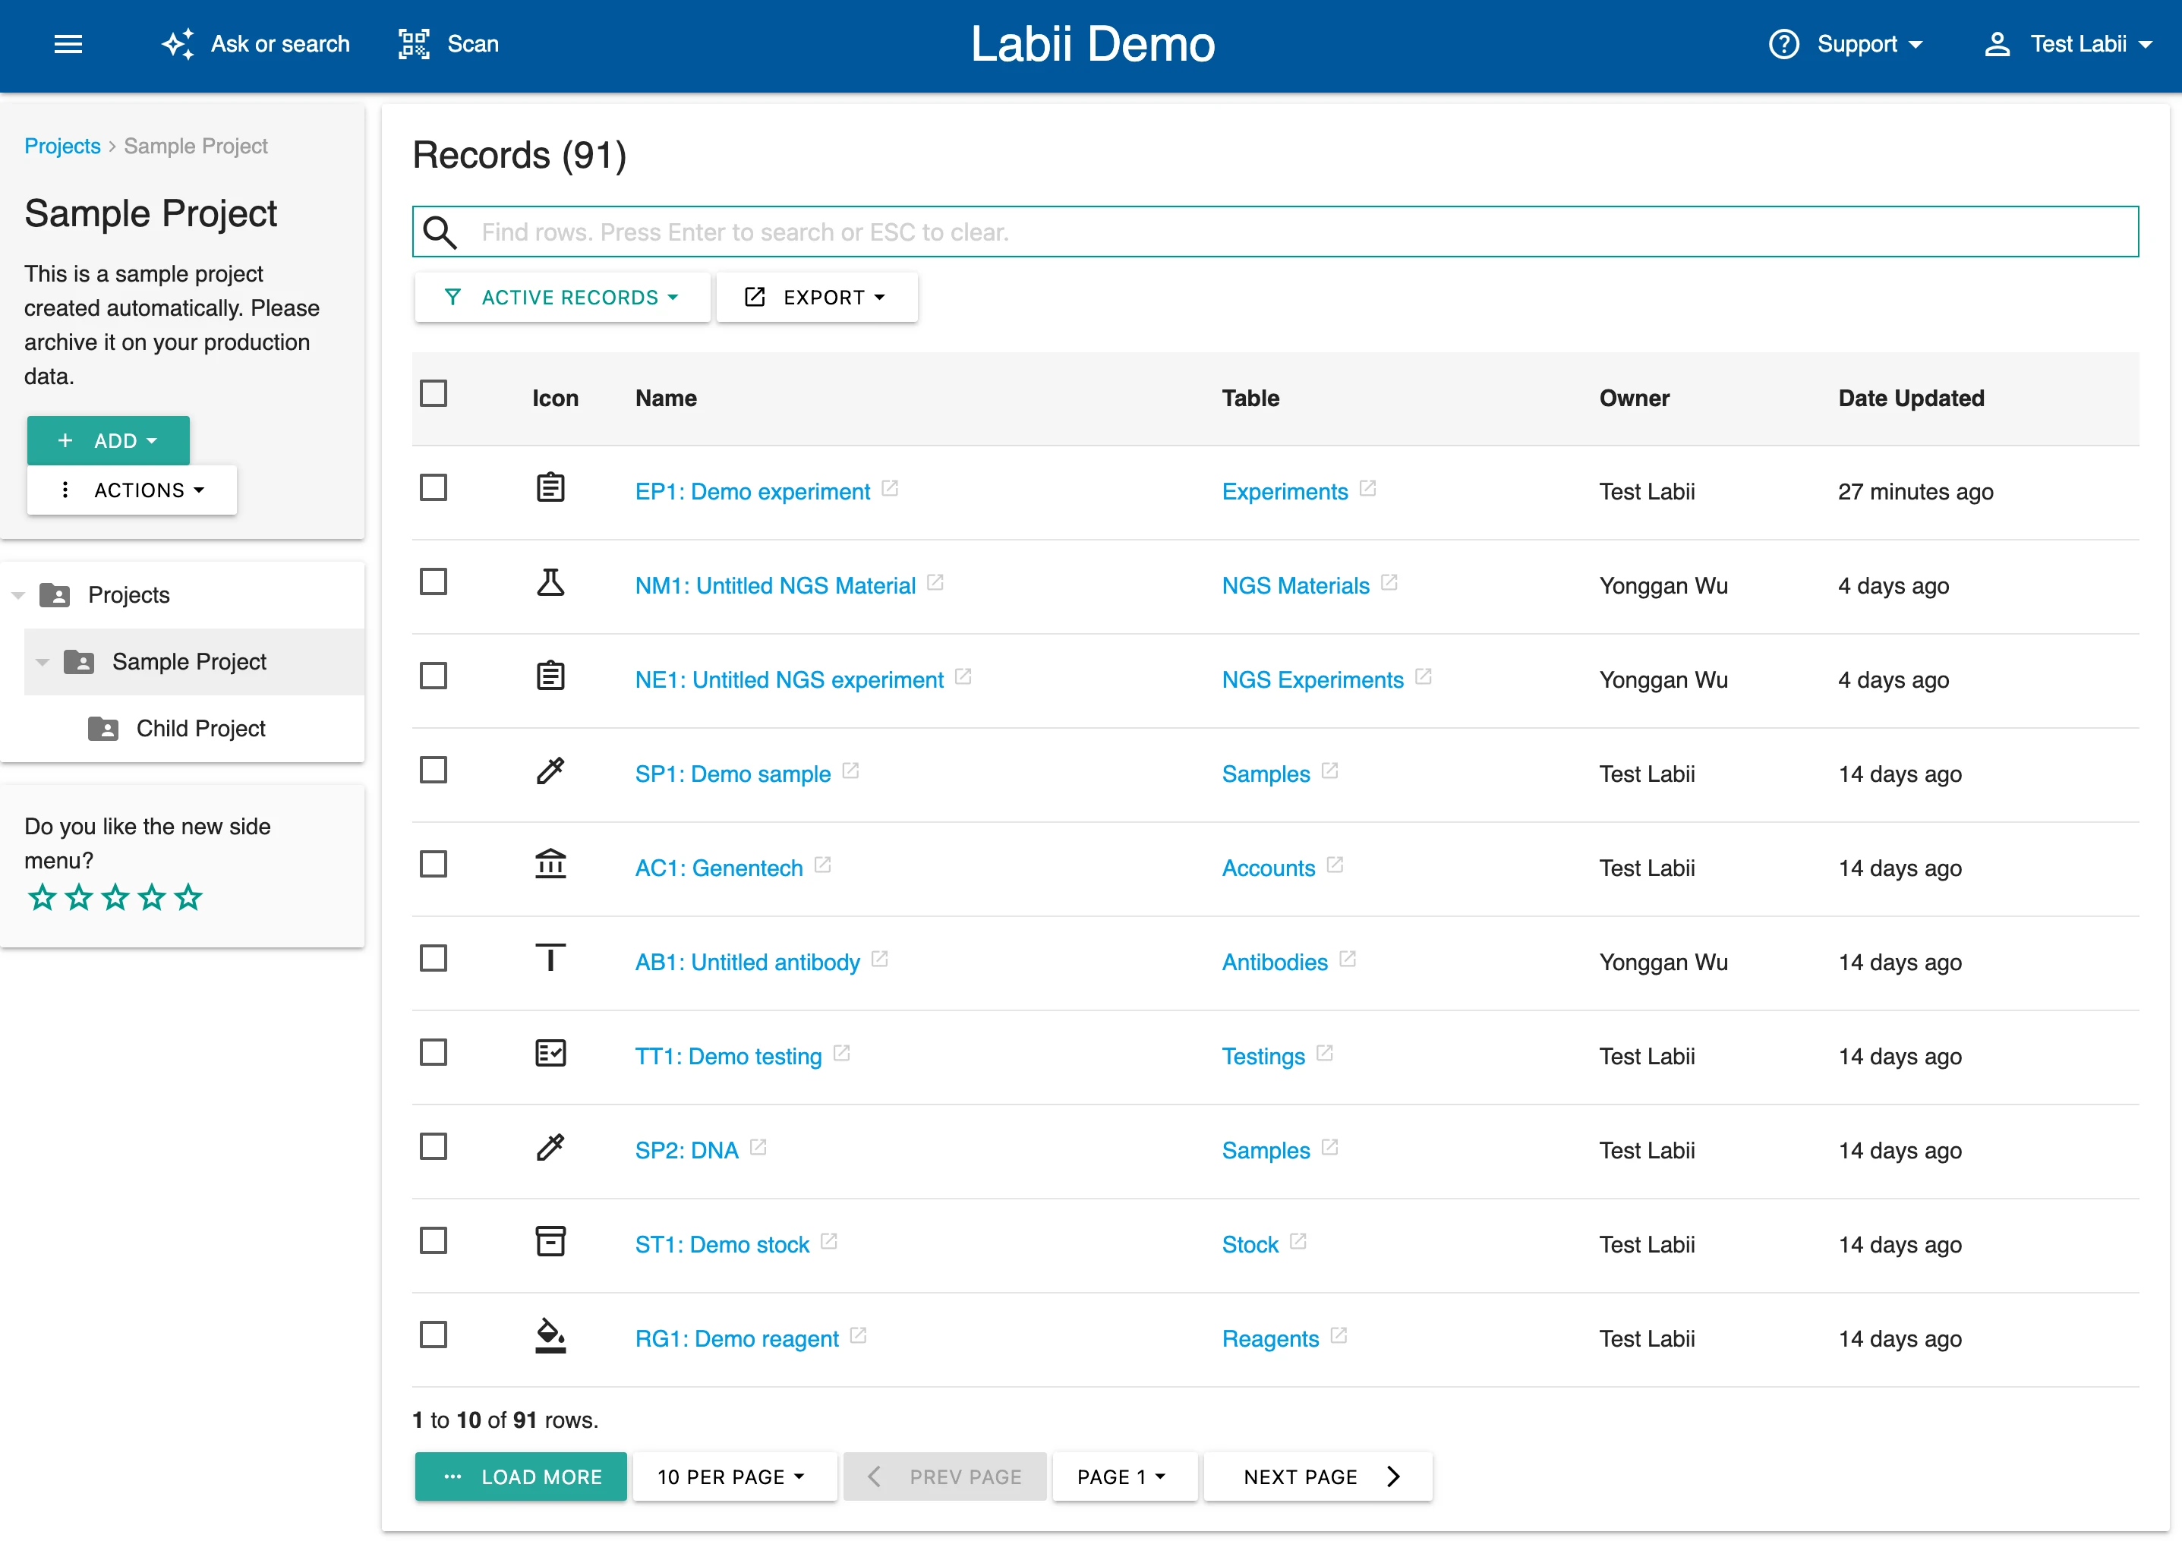This screenshot has width=2182, height=1541.
Task: Tick the select-all checkbox in table header
Action: (434, 394)
